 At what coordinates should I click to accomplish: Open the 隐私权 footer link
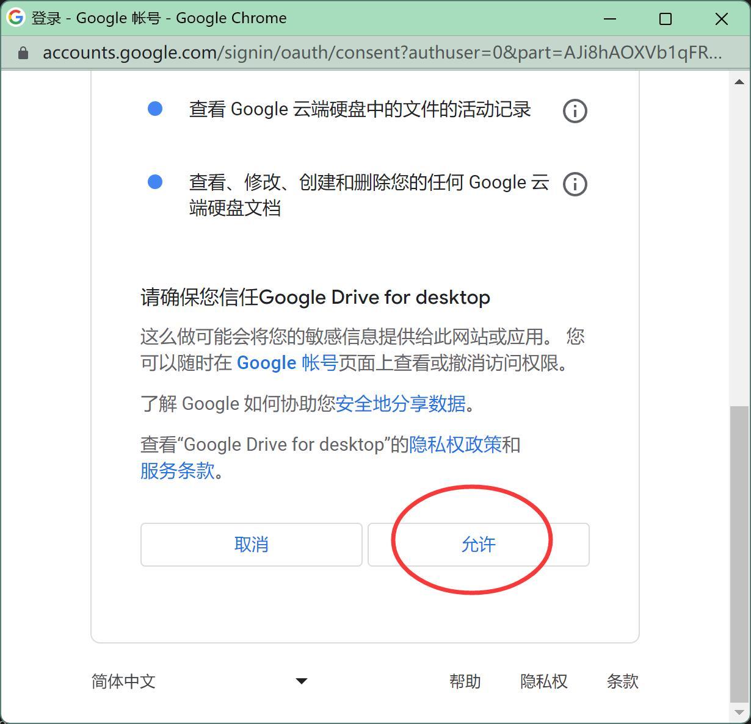coord(544,681)
